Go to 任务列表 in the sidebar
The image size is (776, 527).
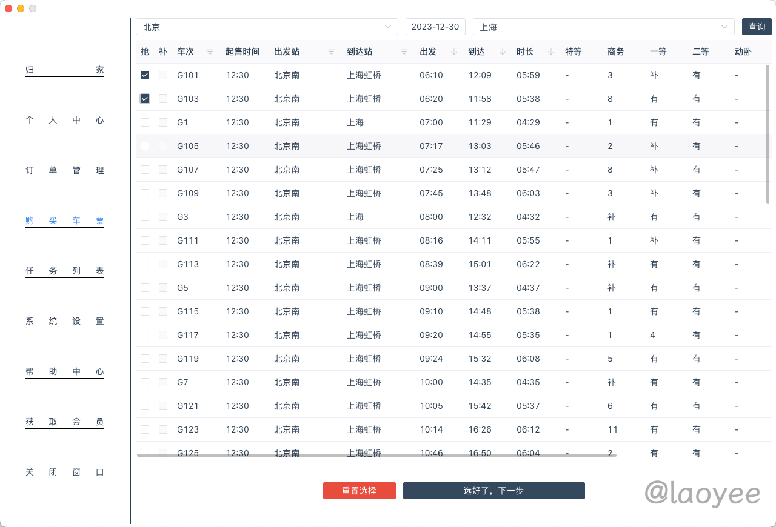pyautogui.click(x=65, y=271)
